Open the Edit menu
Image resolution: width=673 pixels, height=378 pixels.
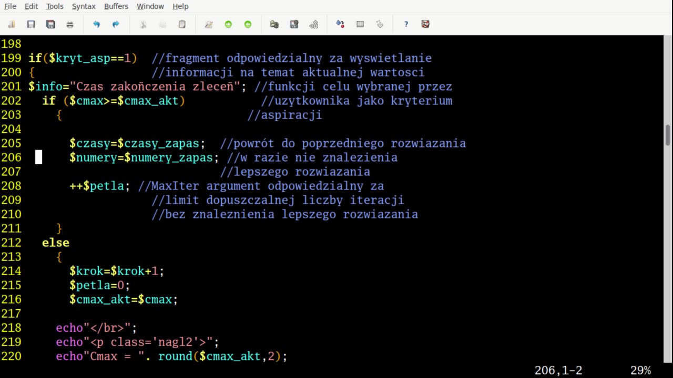(31, 6)
